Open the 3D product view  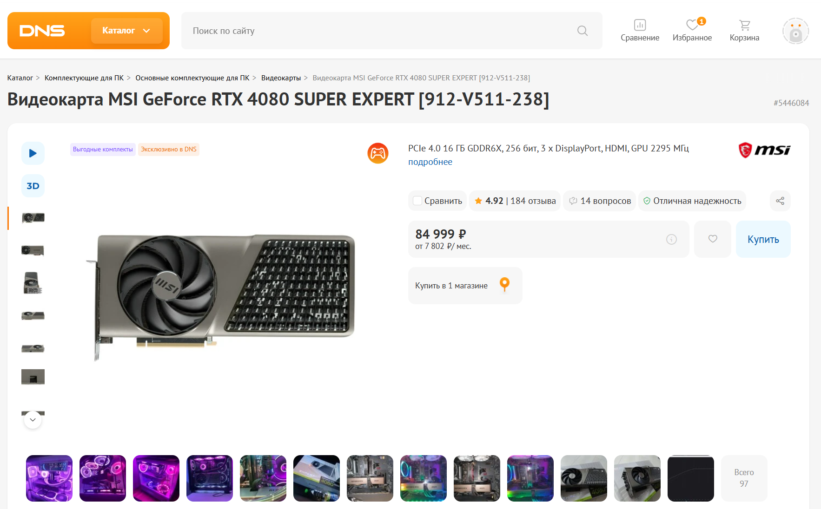tap(33, 186)
